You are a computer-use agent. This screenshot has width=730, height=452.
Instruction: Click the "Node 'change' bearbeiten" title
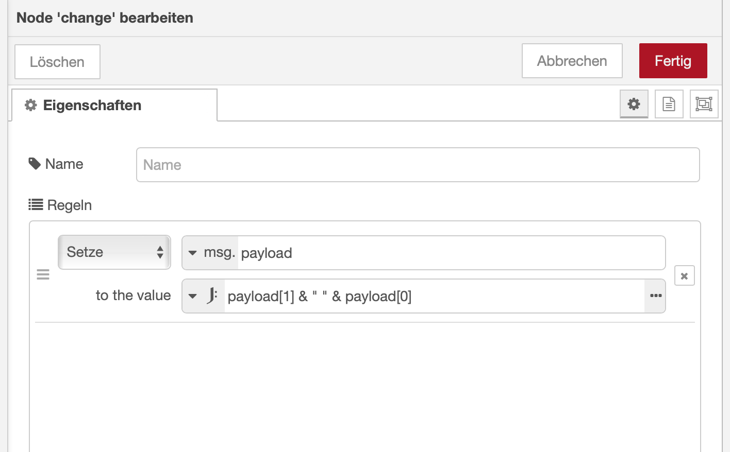point(105,18)
